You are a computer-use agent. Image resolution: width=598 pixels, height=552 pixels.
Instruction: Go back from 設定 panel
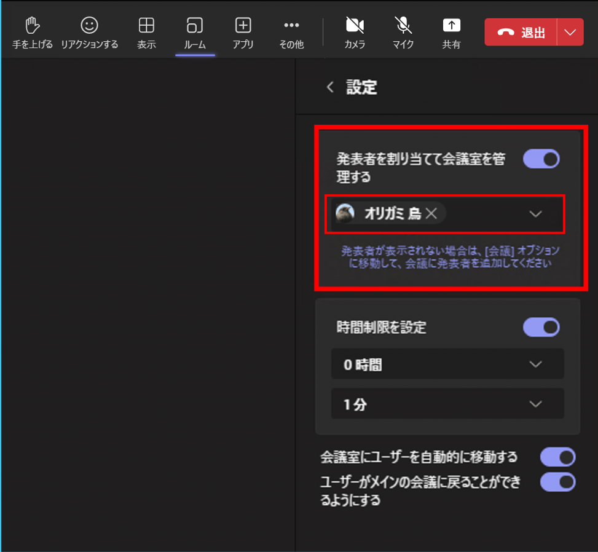[x=331, y=87]
